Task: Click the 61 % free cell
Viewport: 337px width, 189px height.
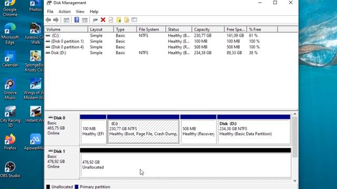Action: click(x=253, y=35)
